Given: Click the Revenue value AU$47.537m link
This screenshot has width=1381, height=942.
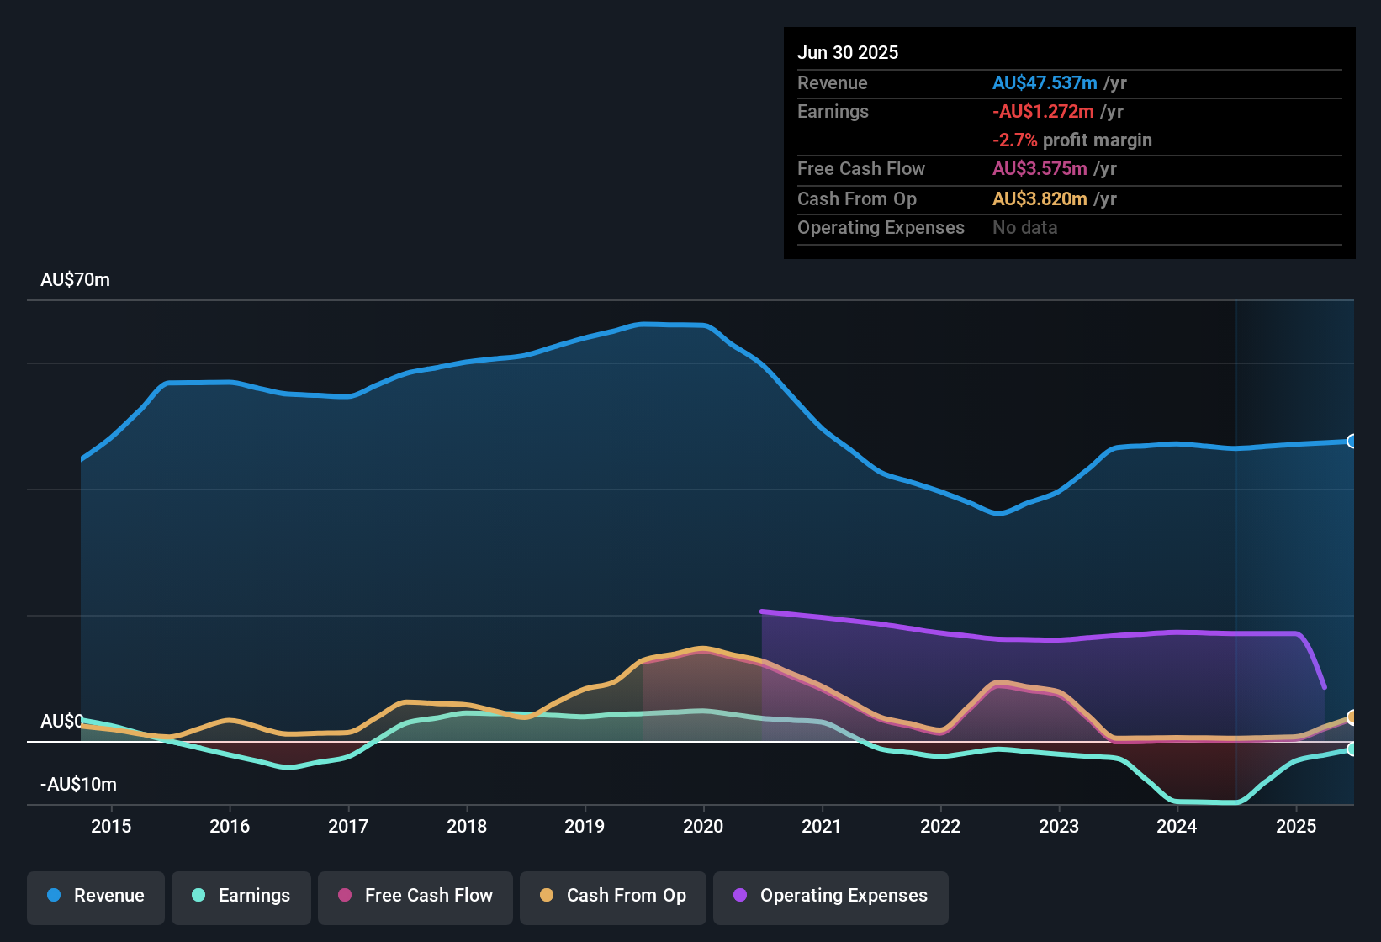Looking at the screenshot, I should (1045, 82).
